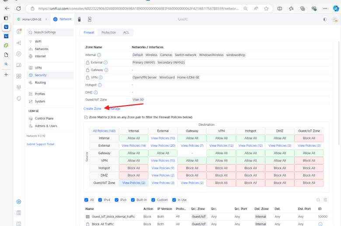The width and height of the screenshot is (341, 226).
Task: Open Topology icon in left rail
Action: point(19,43)
